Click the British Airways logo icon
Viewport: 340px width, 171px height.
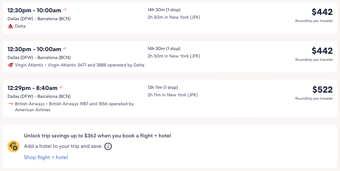tap(10, 104)
